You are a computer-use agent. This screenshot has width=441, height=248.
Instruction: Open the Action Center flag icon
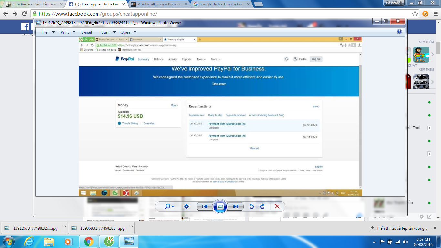coord(382,242)
